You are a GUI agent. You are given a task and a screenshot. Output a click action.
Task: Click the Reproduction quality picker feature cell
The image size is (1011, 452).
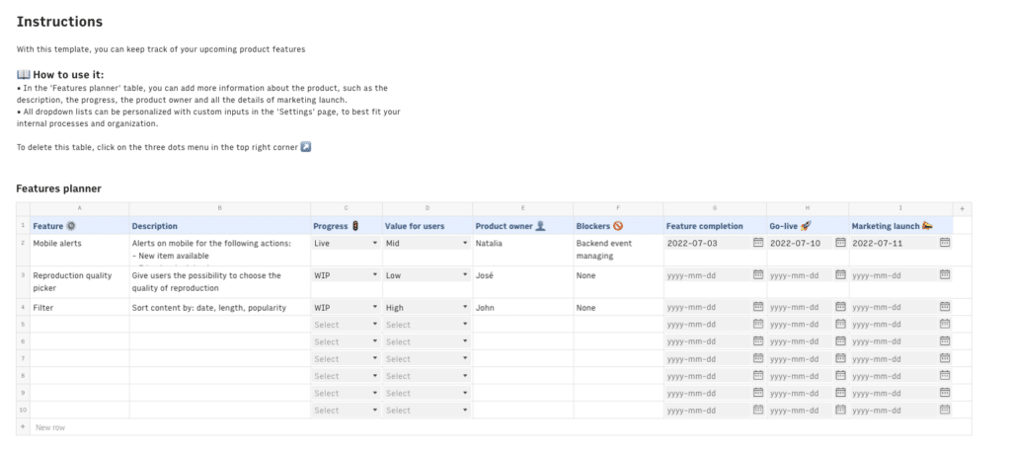click(79, 282)
